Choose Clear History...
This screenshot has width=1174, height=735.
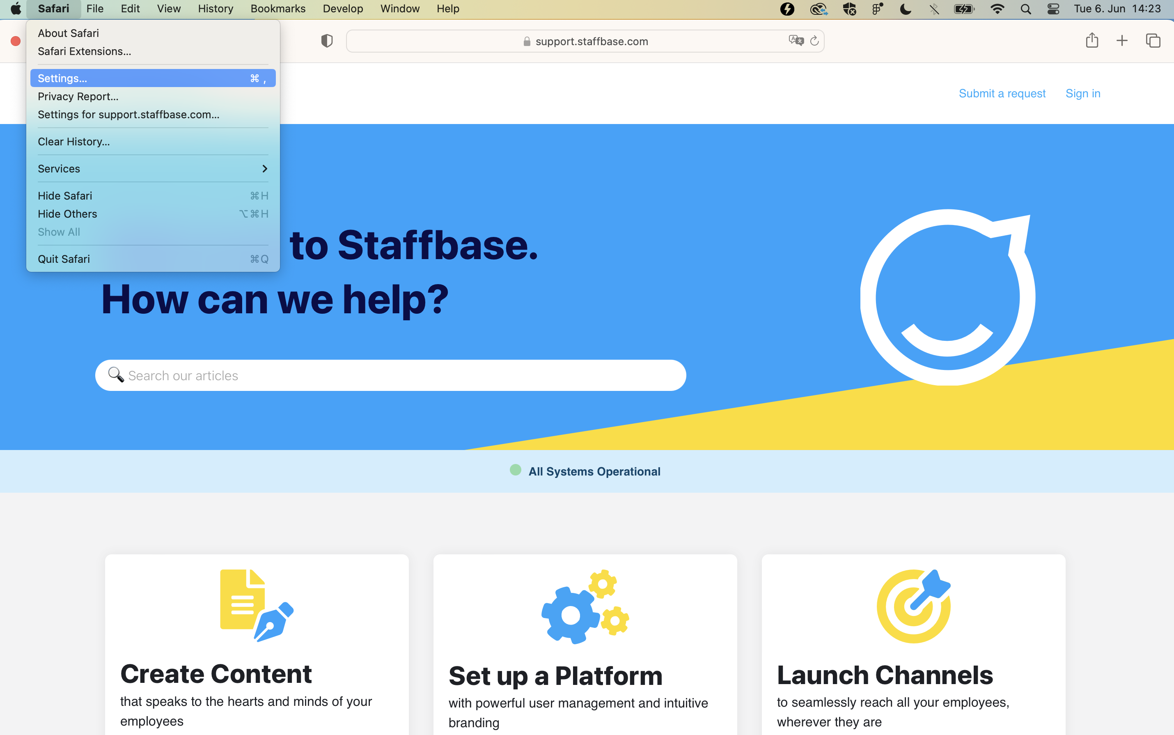click(153, 142)
